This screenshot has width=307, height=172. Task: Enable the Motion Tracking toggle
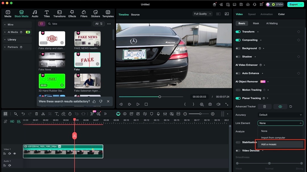(238, 90)
